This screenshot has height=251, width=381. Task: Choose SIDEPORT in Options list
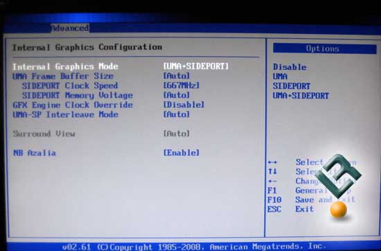pos(292,86)
